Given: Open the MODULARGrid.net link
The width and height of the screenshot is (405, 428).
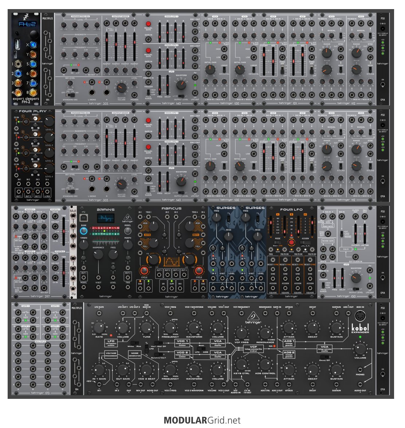Looking at the screenshot, I should click(x=202, y=420).
